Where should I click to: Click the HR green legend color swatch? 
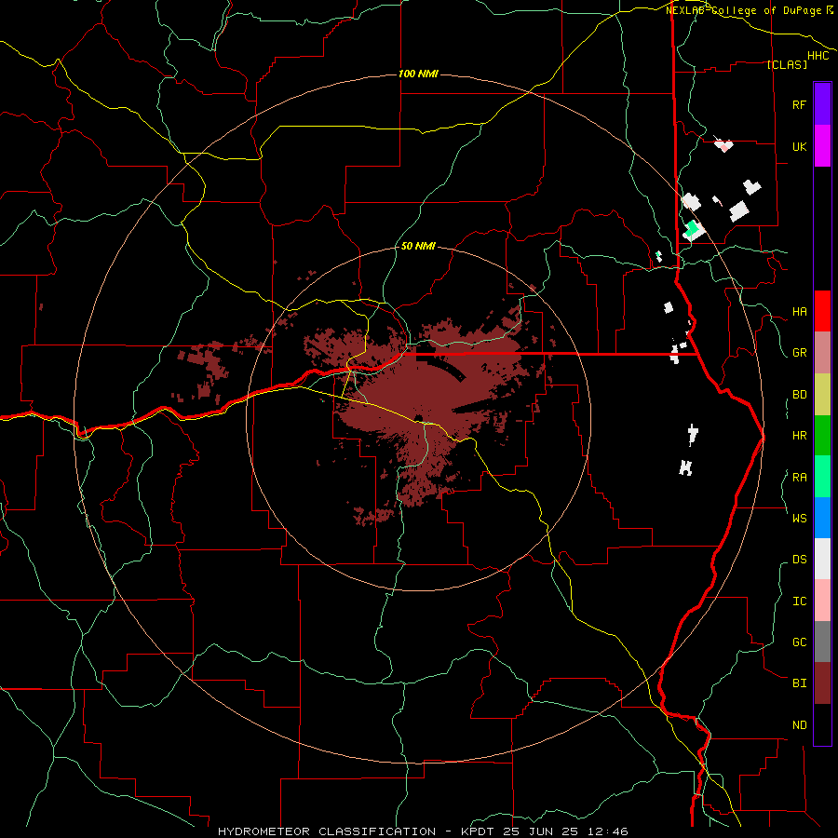822,436
